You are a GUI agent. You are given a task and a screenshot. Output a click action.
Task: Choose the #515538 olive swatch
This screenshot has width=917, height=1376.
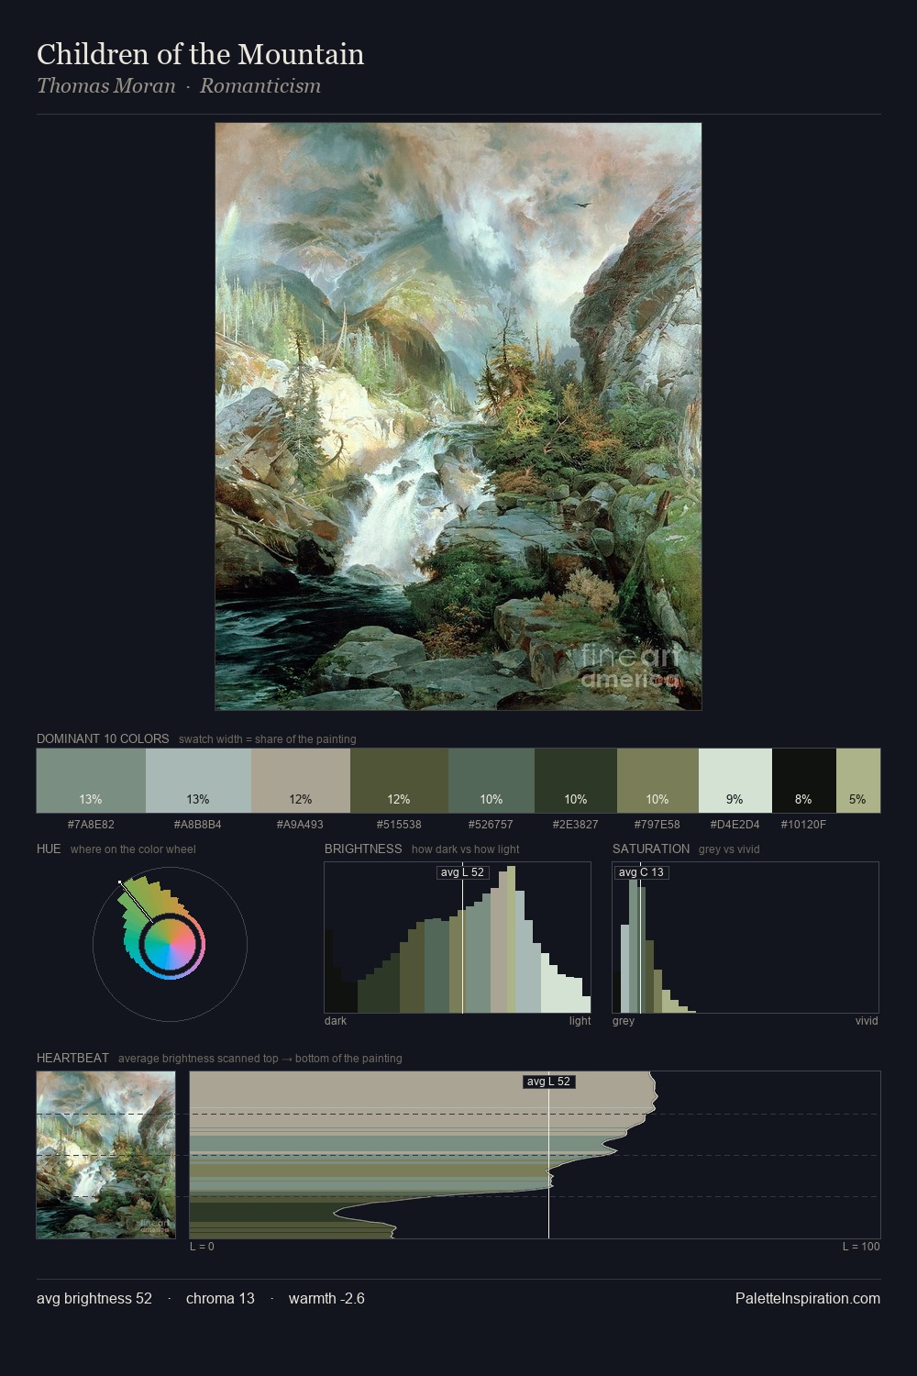399,781
